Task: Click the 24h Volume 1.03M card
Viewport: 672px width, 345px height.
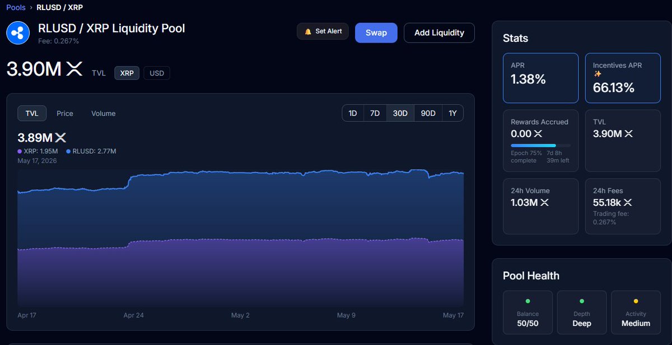Action: (540, 206)
